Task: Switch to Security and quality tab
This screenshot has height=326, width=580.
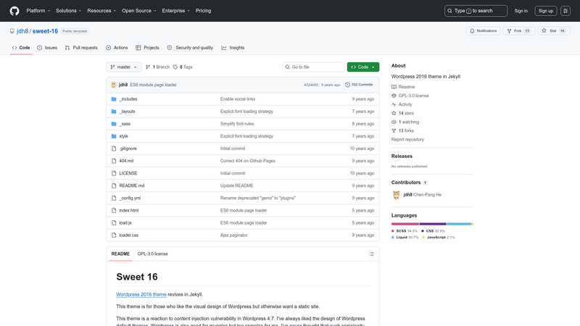Action: pyautogui.click(x=190, y=48)
